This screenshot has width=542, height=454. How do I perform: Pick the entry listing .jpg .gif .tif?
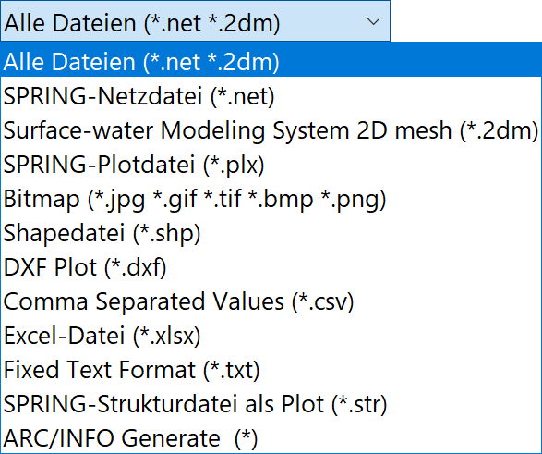271,198
